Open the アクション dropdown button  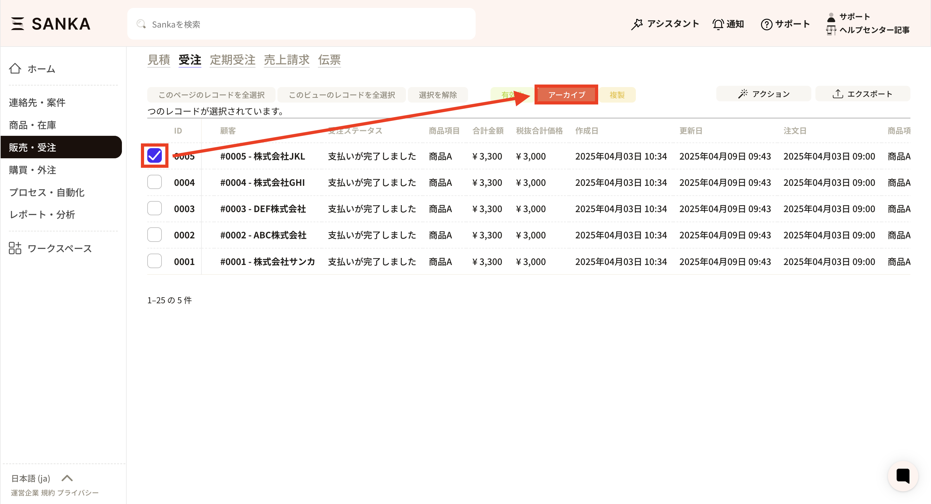click(763, 94)
